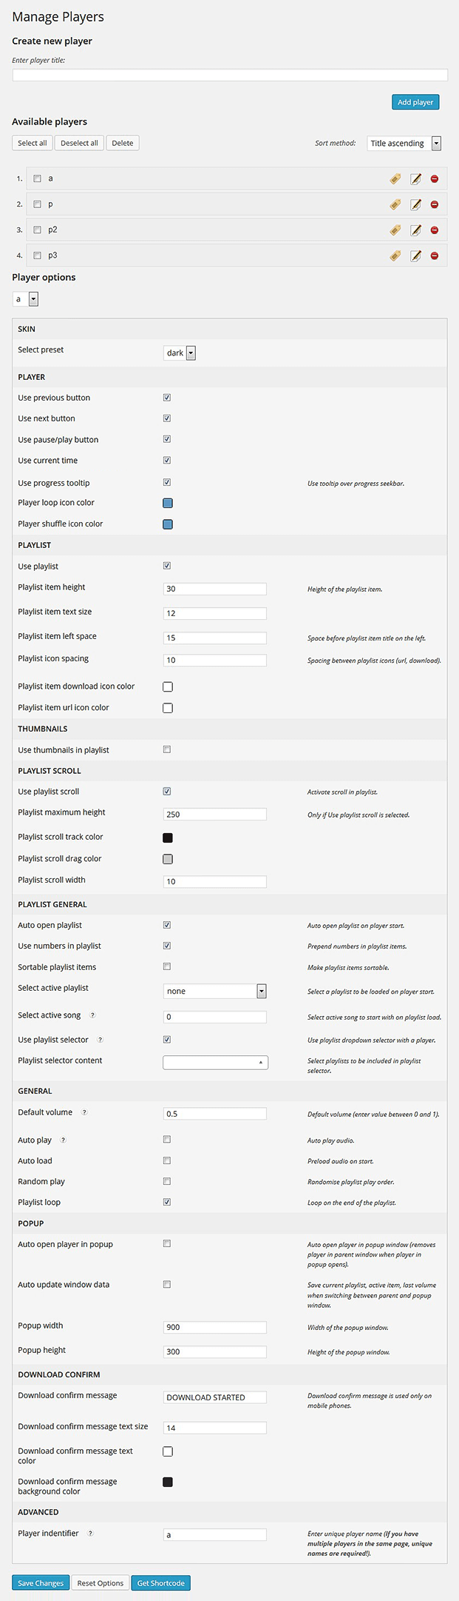The width and height of the screenshot is (459, 1601).
Task: Delete player "p" with the red minus icon
Action: tap(435, 204)
